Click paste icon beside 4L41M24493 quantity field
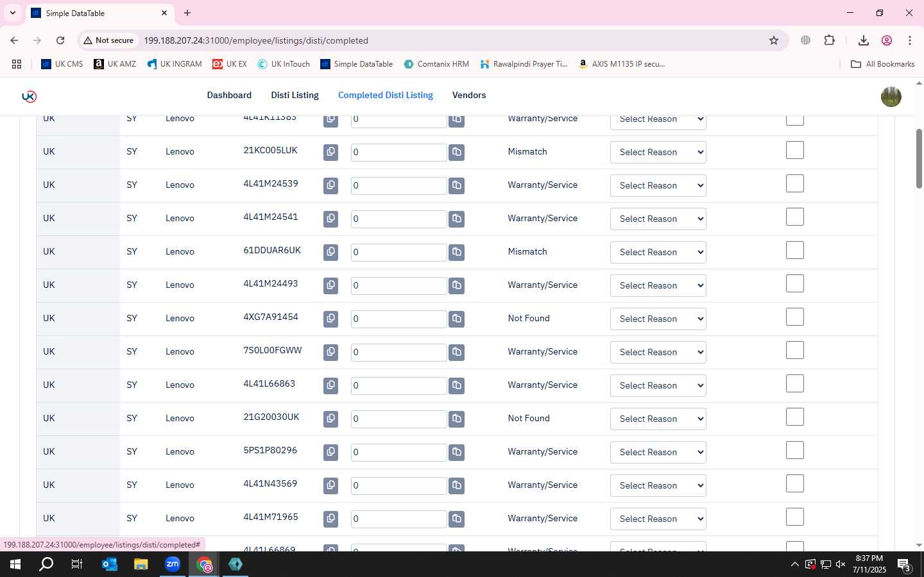 point(456,285)
